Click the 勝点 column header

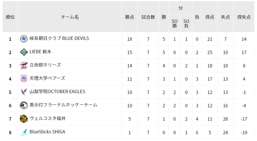(129, 17)
